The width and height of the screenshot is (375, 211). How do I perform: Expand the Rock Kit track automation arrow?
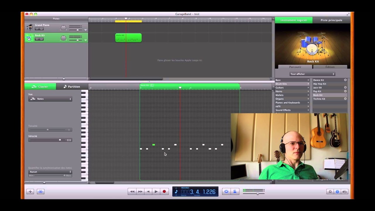tap(86, 40)
